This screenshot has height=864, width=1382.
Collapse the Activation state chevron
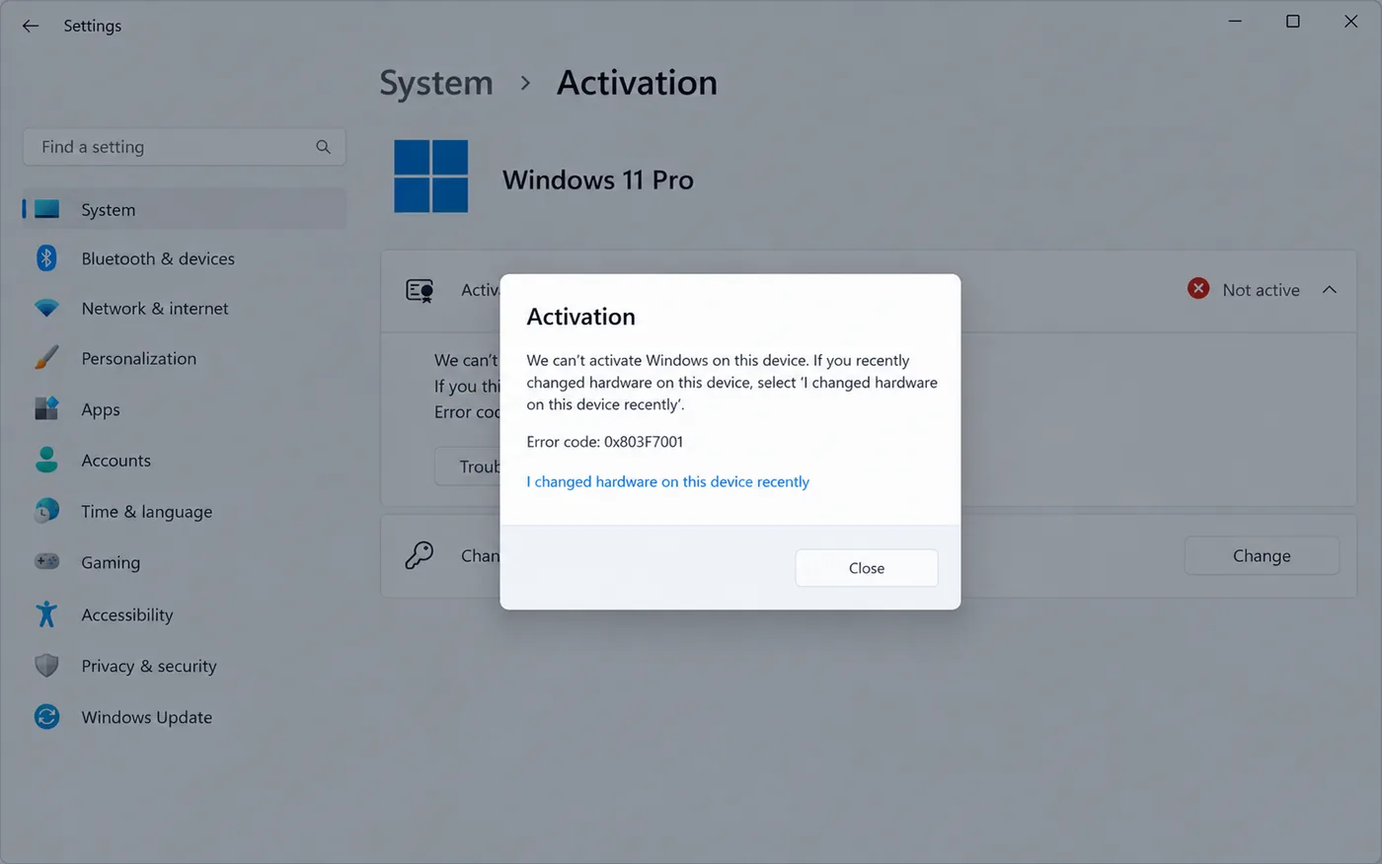coord(1330,290)
